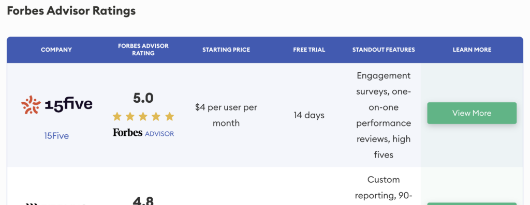Screen dimensions: 530x205
Task: Click the $4 per user per month price
Action: [x=226, y=115]
